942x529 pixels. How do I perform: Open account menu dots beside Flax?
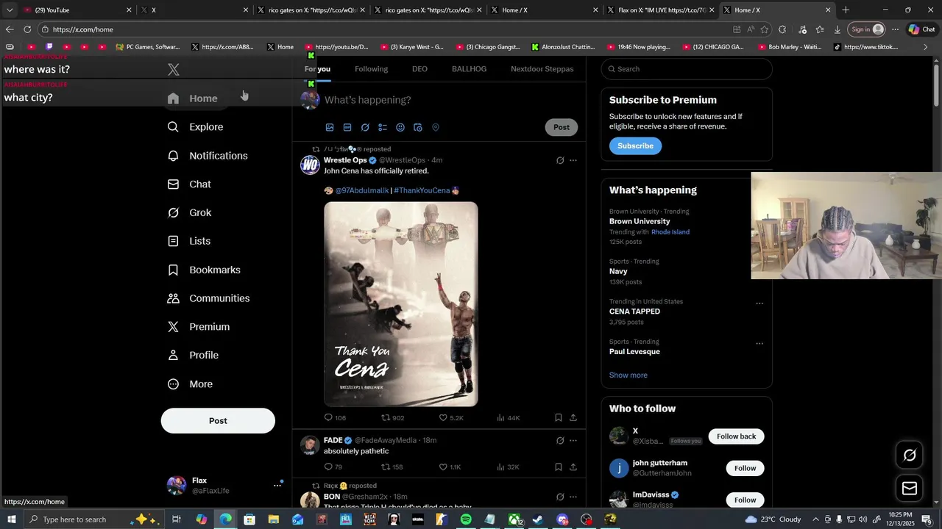(x=277, y=485)
